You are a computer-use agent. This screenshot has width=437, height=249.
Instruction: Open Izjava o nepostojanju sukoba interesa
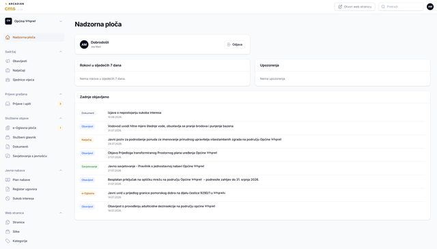coord(135,113)
